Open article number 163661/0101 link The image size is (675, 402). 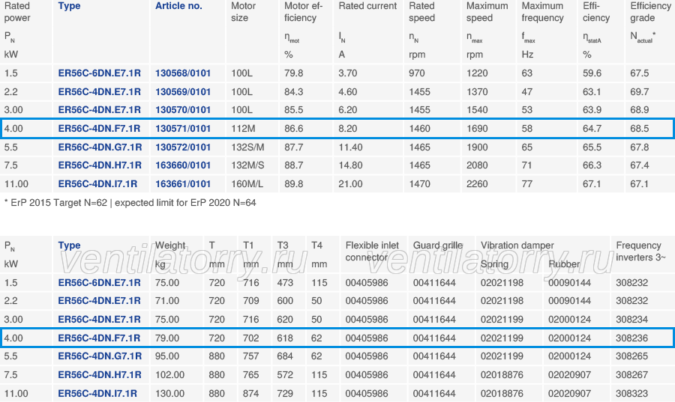click(183, 184)
